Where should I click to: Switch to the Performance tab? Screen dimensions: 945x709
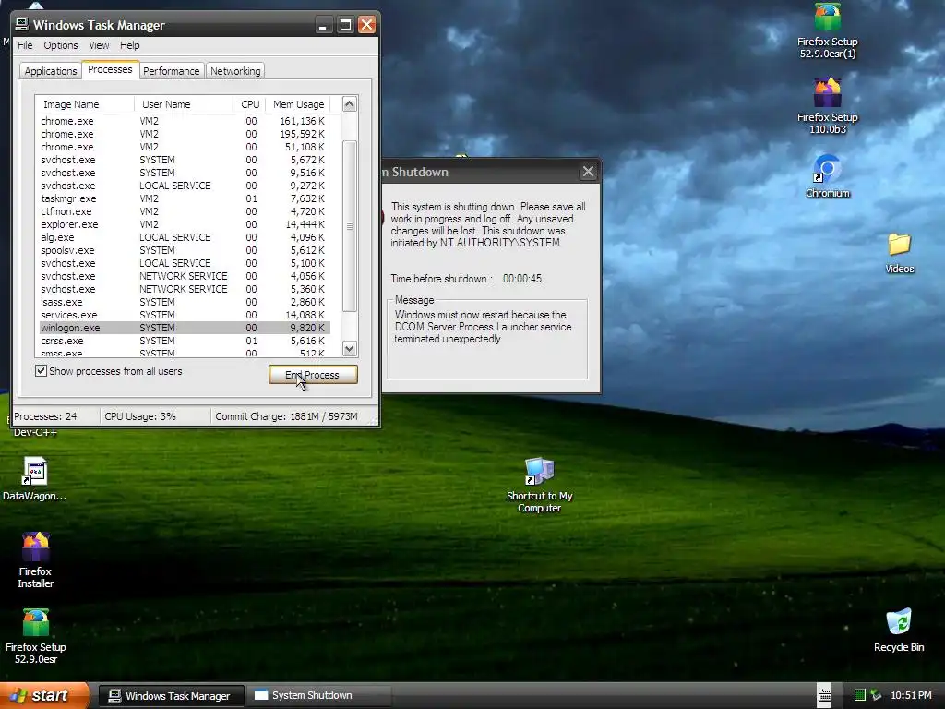(x=171, y=71)
